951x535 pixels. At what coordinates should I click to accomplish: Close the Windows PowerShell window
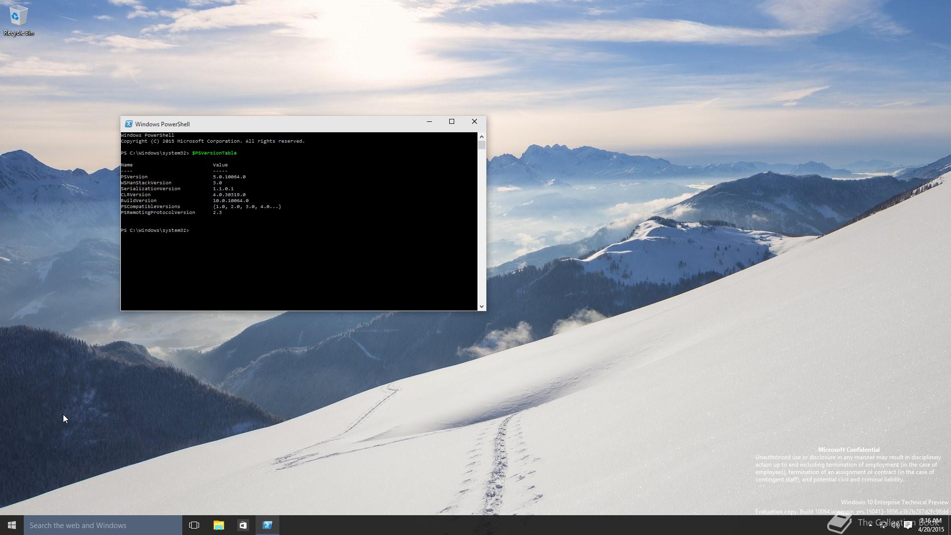point(475,122)
